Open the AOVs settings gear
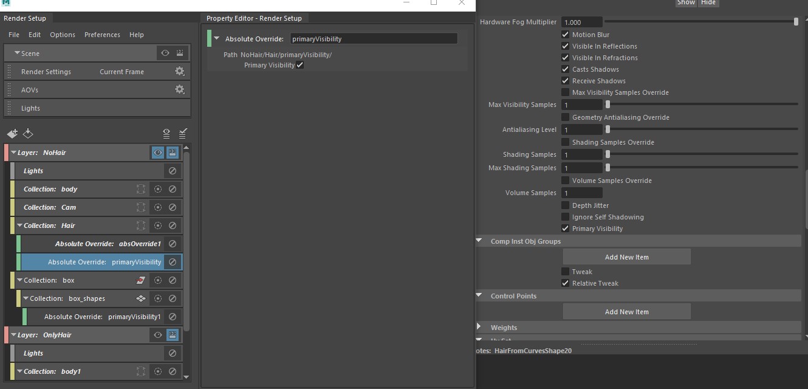808x389 pixels. [179, 90]
